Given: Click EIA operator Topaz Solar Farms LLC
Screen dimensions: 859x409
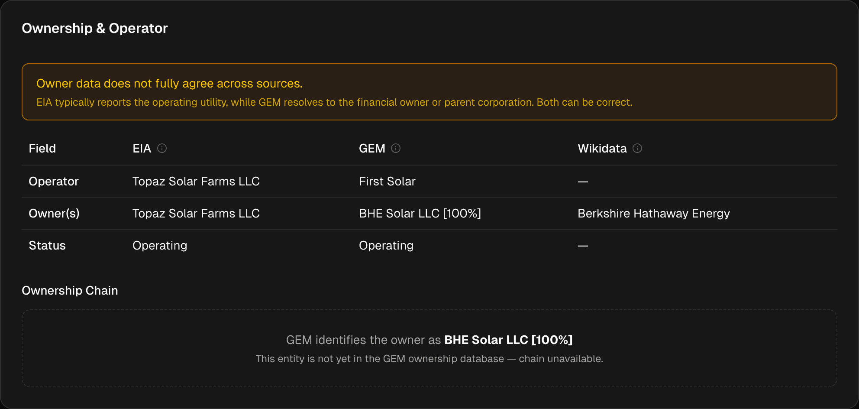Looking at the screenshot, I should pos(196,181).
